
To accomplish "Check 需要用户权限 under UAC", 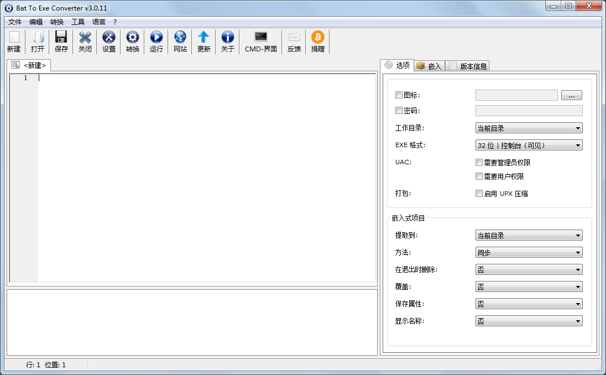I will click(x=479, y=176).
